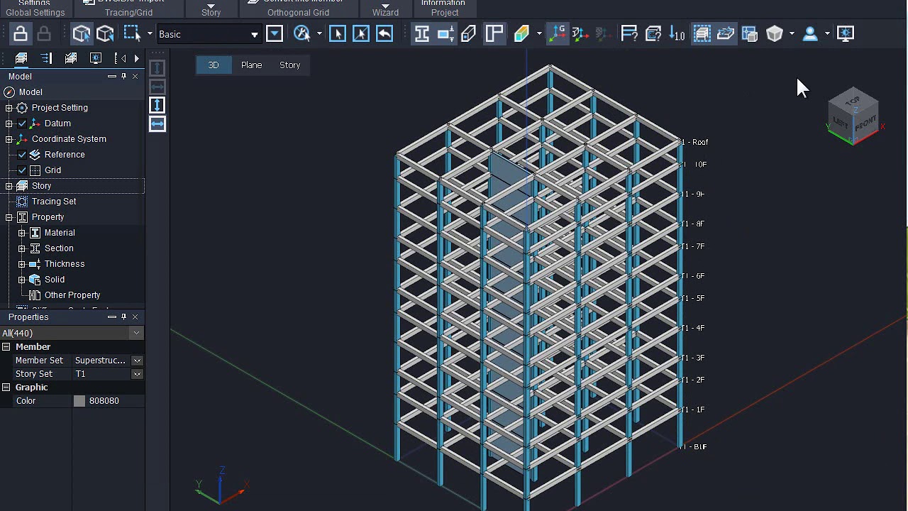This screenshot has width=908, height=511.
Task: Toggle the vertical double-arrow side toolbar button
Action: click(157, 105)
